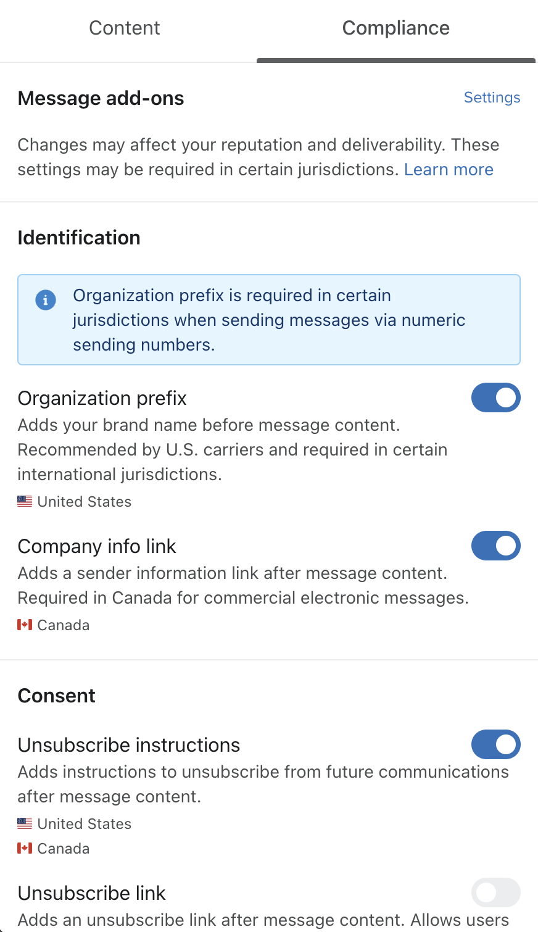Click the Canada flag under Unsubscribe instructions
This screenshot has width=538, height=932.
pyautogui.click(x=25, y=849)
